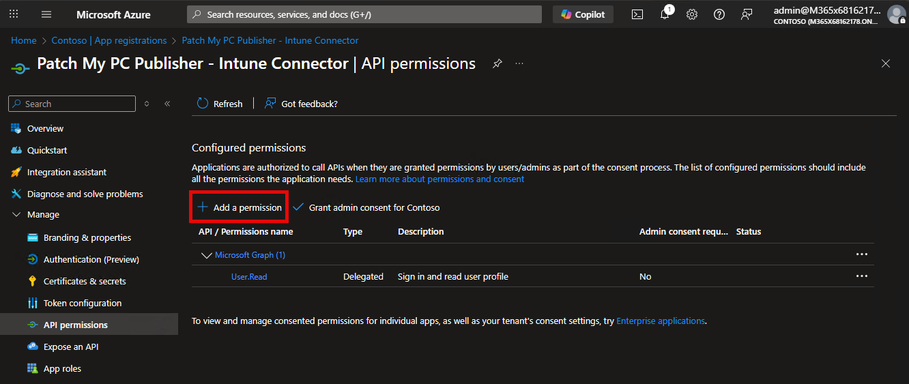Screen dimensions: 909x384
Task: Open Learn more about permissions and consent
Action: 439,179
